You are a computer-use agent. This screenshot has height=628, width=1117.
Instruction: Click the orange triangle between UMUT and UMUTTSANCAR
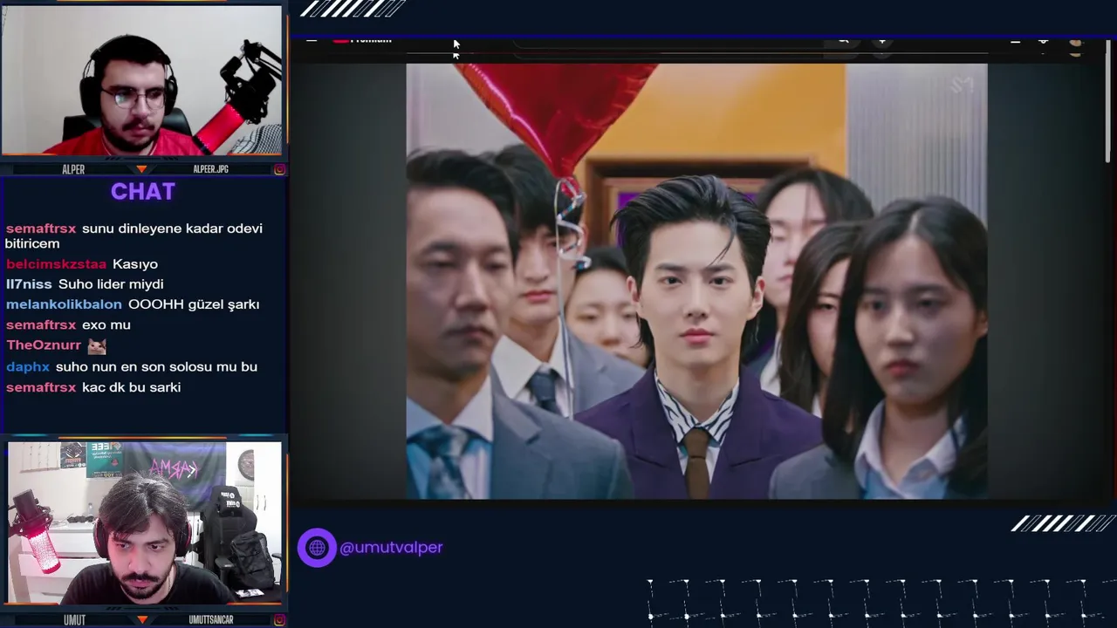(x=141, y=620)
